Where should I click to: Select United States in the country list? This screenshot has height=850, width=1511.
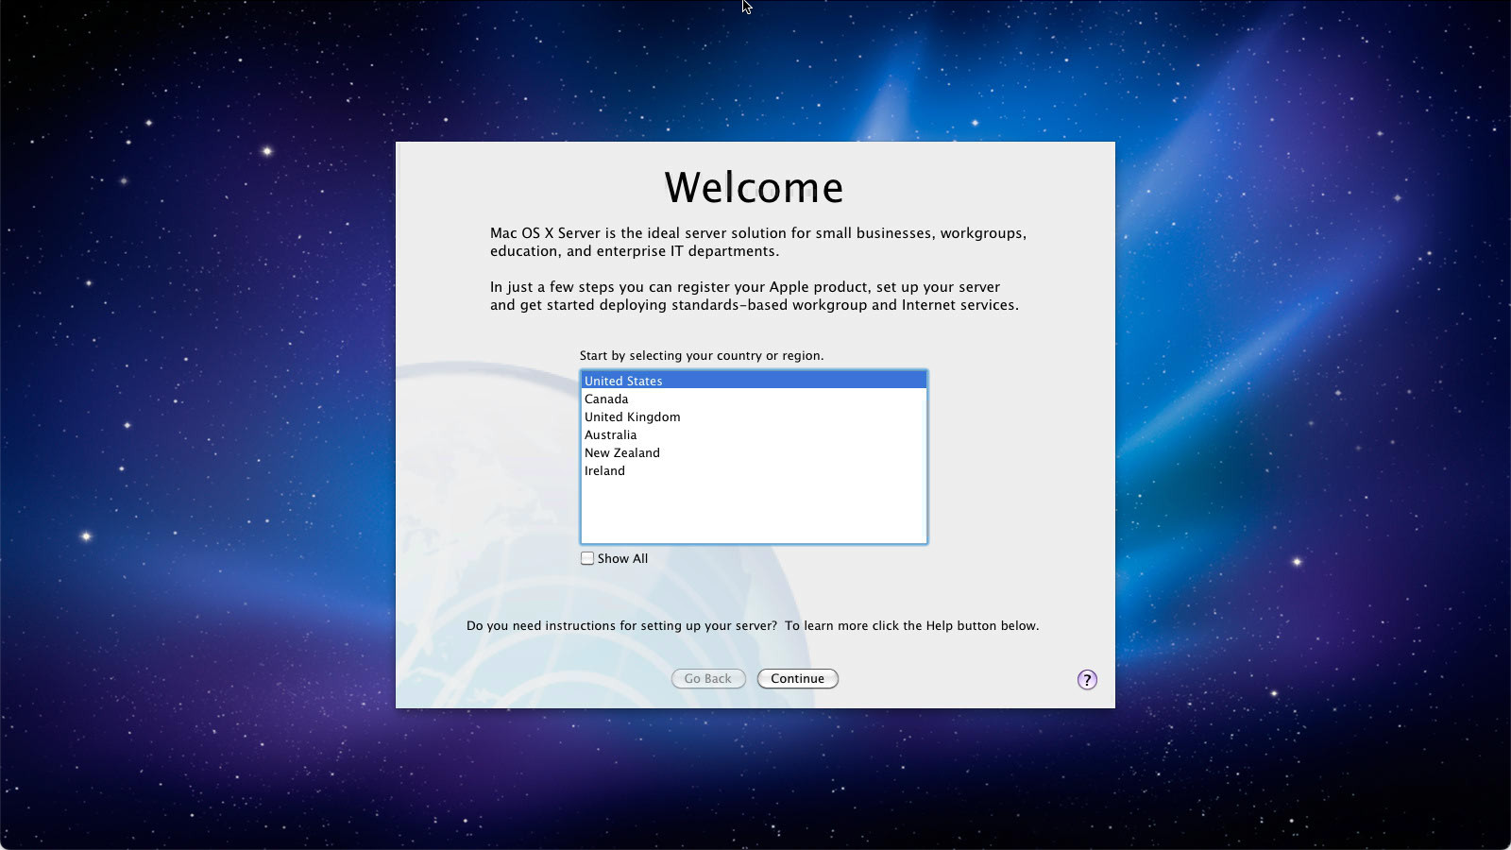click(754, 381)
